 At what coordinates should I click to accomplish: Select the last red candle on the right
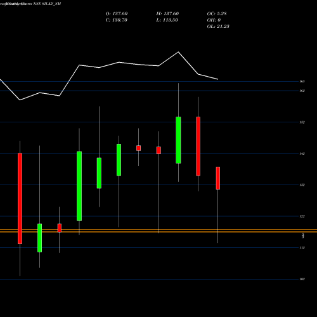pyautogui.click(x=218, y=178)
